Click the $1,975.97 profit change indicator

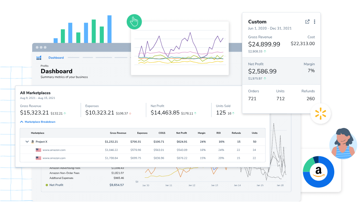pos(257,78)
